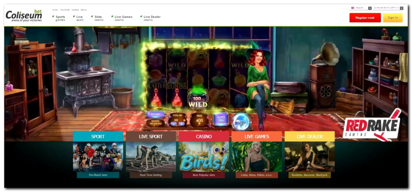The height and width of the screenshot is (192, 412).
Task: Click the Birds! slot game thumbnail
Action: [x=204, y=157]
